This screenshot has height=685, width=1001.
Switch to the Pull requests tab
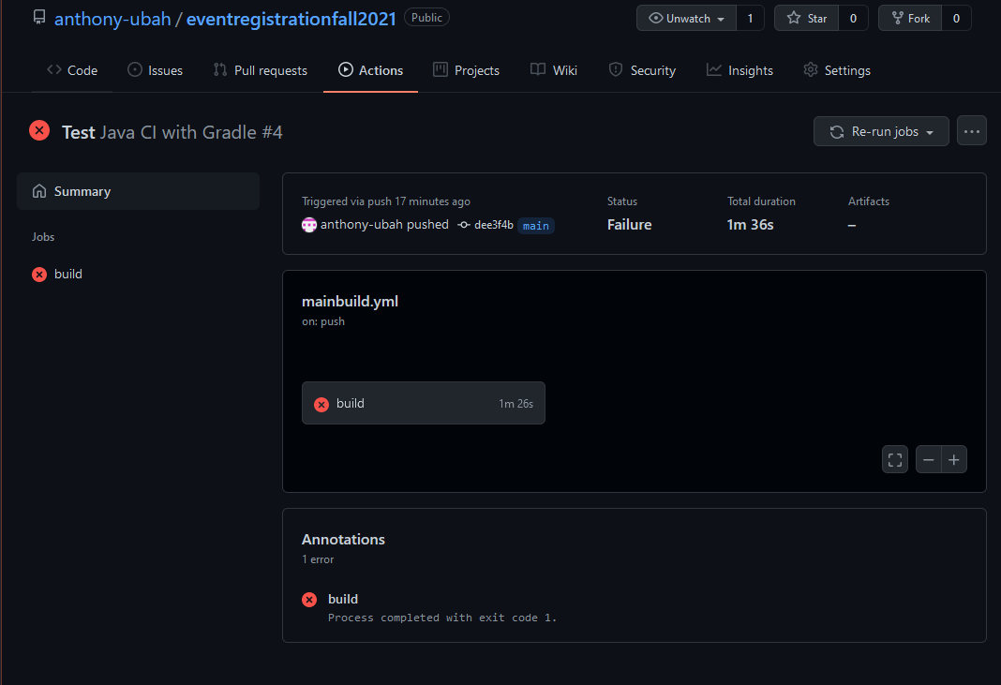(x=261, y=70)
